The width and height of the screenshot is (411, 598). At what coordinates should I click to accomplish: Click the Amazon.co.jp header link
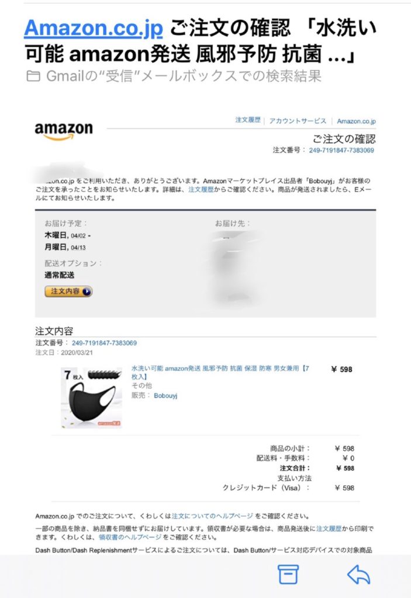point(357,121)
